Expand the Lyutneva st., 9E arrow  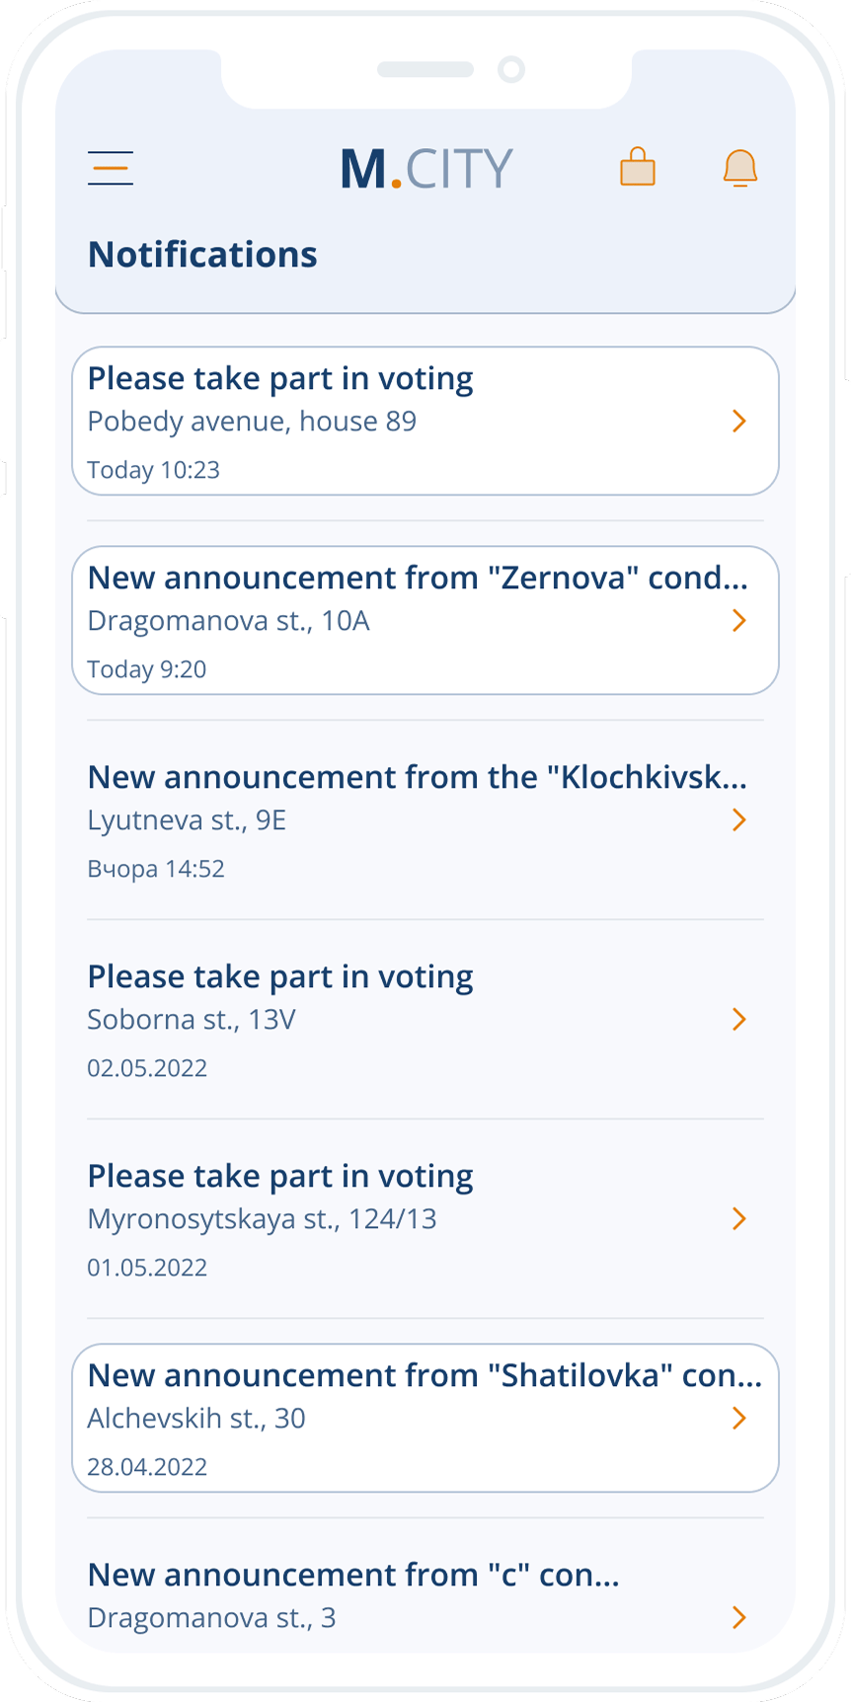[738, 820]
